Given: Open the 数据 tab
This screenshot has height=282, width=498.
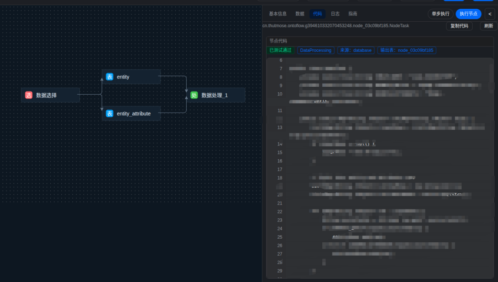Looking at the screenshot, I should tap(300, 14).
